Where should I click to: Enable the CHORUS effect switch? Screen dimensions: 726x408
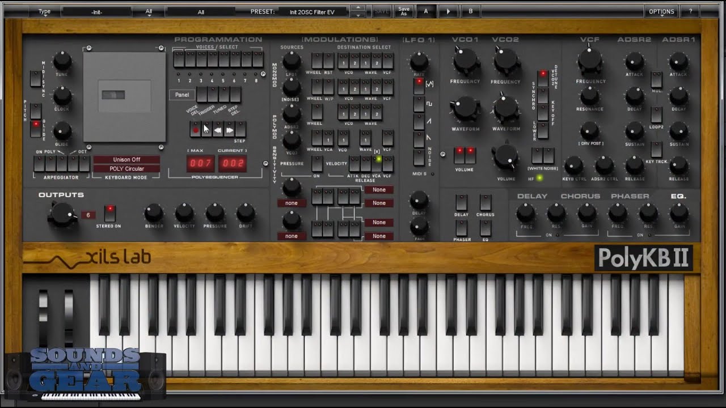click(485, 202)
